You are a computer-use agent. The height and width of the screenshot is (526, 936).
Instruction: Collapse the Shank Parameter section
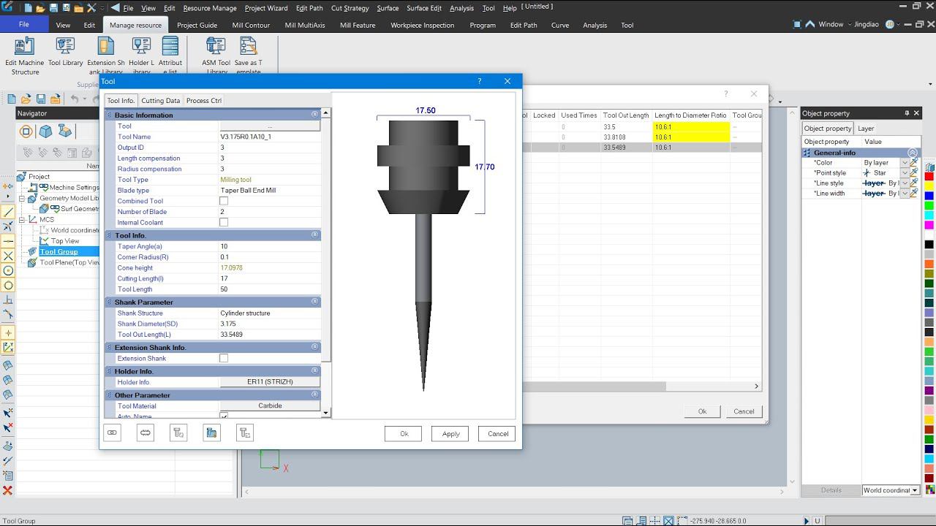[x=315, y=302]
